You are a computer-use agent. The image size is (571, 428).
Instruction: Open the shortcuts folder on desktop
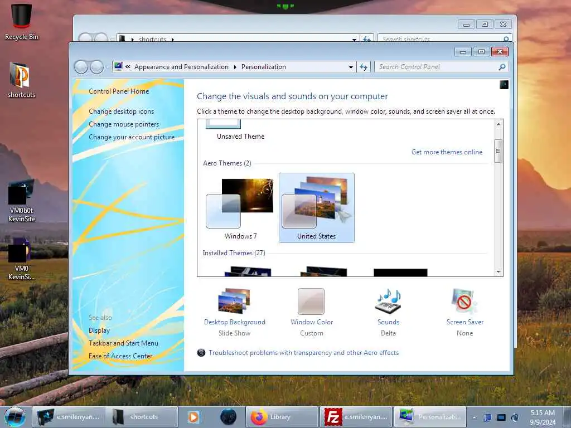(x=22, y=80)
